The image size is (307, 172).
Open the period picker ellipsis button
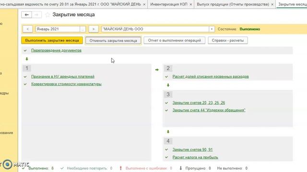pyautogui.click(x=83, y=29)
